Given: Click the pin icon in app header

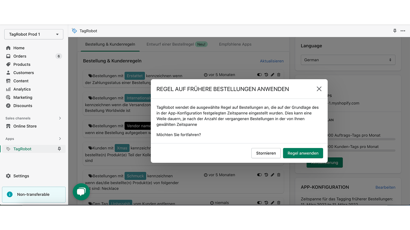Looking at the screenshot, I should (395, 31).
